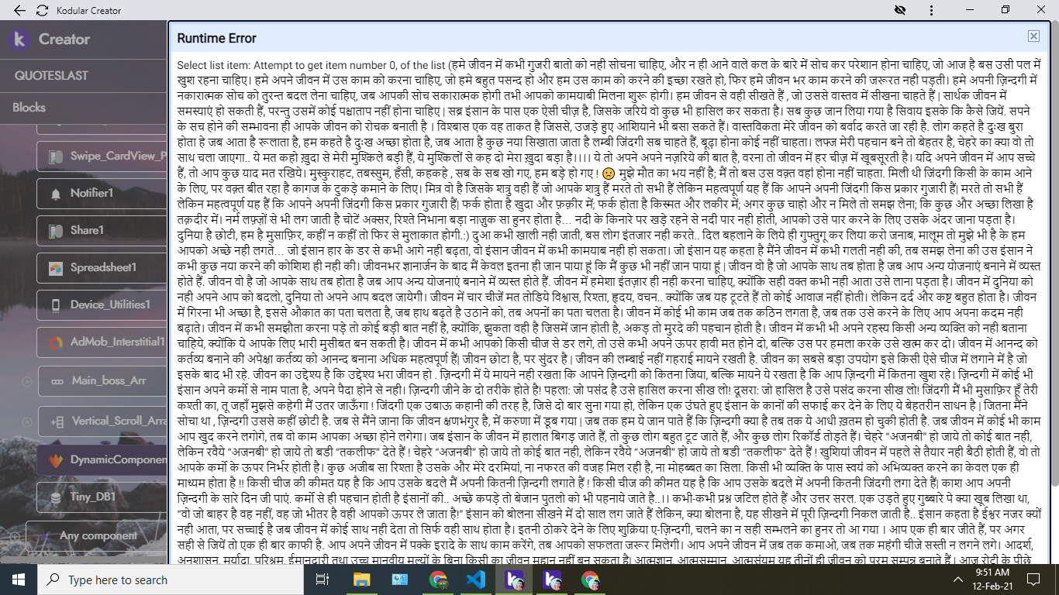
Task: Close the Runtime Error dialog
Action: pos(1033,36)
